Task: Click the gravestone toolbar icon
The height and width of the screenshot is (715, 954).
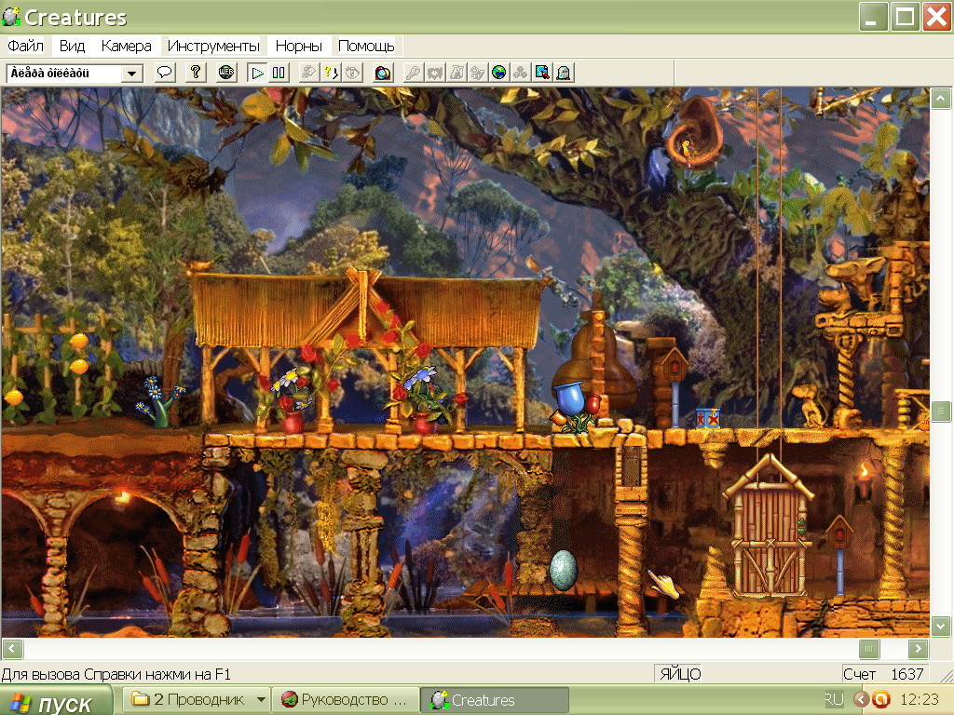Action: [563, 73]
